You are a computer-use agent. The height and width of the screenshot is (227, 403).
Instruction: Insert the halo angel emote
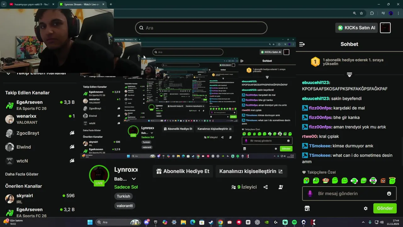click(392, 181)
